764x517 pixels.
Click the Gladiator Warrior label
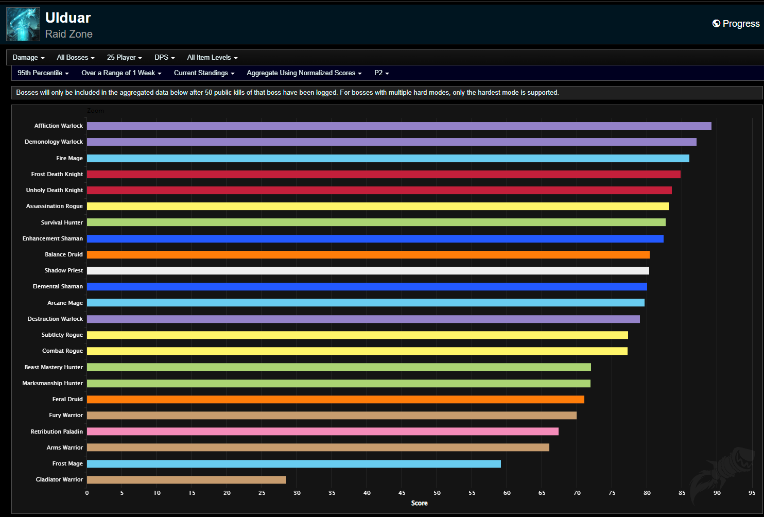[x=59, y=480]
